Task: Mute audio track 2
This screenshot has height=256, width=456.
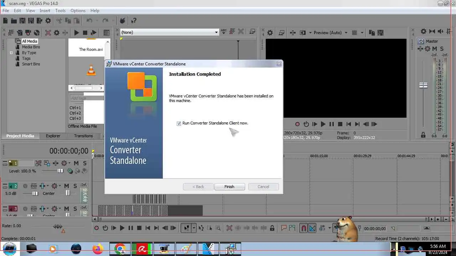Action: tap(67, 186)
